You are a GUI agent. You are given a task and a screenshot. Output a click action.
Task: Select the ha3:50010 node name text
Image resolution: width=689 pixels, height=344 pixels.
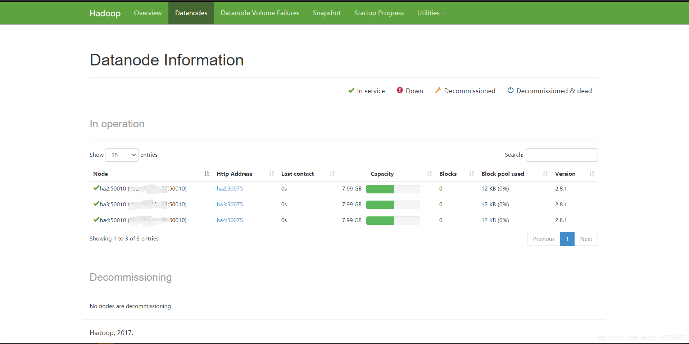113,205
